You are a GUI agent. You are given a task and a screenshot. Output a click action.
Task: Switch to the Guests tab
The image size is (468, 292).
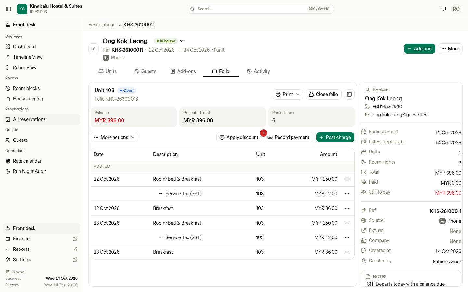coord(145,71)
